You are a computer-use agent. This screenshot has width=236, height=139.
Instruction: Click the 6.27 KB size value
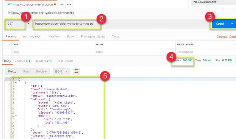click(227, 60)
